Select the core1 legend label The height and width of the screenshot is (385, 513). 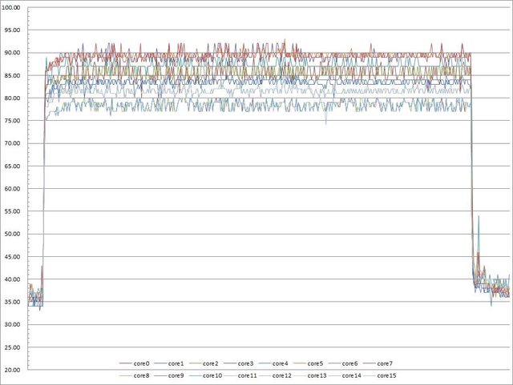tap(176, 363)
